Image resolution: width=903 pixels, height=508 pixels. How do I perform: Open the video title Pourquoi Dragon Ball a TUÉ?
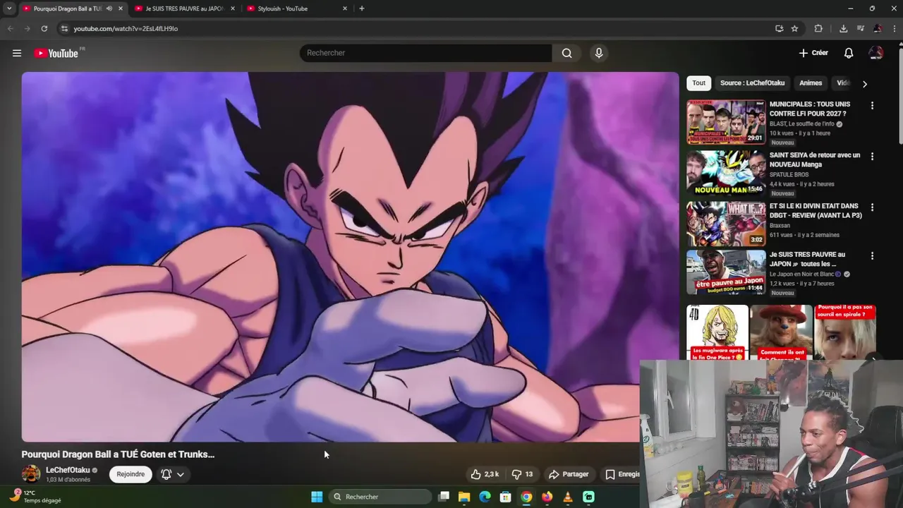click(118, 454)
